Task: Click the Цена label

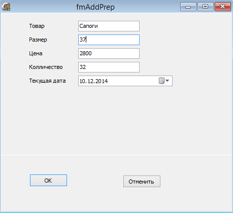Action: (36, 53)
